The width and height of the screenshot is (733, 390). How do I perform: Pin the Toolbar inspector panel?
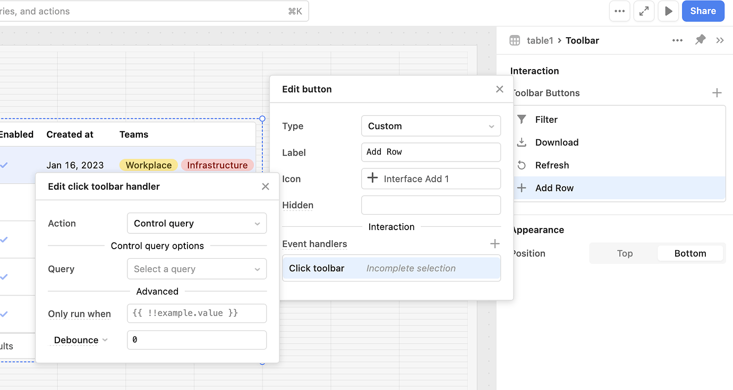point(700,40)
